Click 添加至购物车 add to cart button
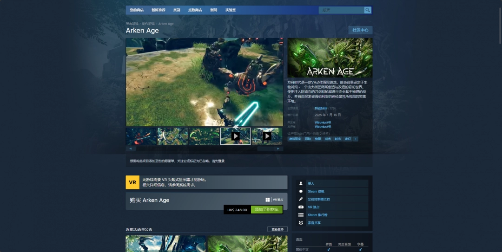This screenshot has height=252, width=502. pos(267,210)
